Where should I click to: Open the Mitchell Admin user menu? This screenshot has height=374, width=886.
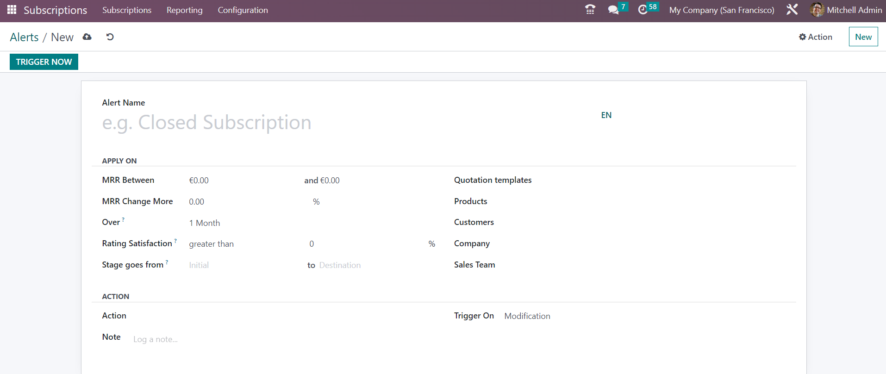(x=846, y=10)
